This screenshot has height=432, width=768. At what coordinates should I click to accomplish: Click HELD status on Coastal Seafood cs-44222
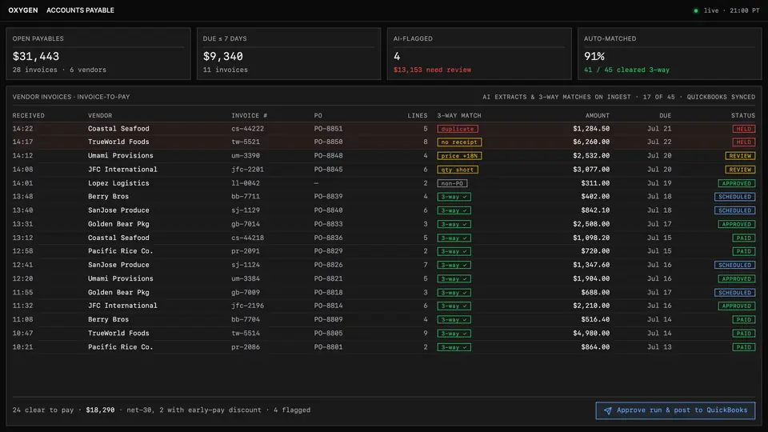coord(743,129)
